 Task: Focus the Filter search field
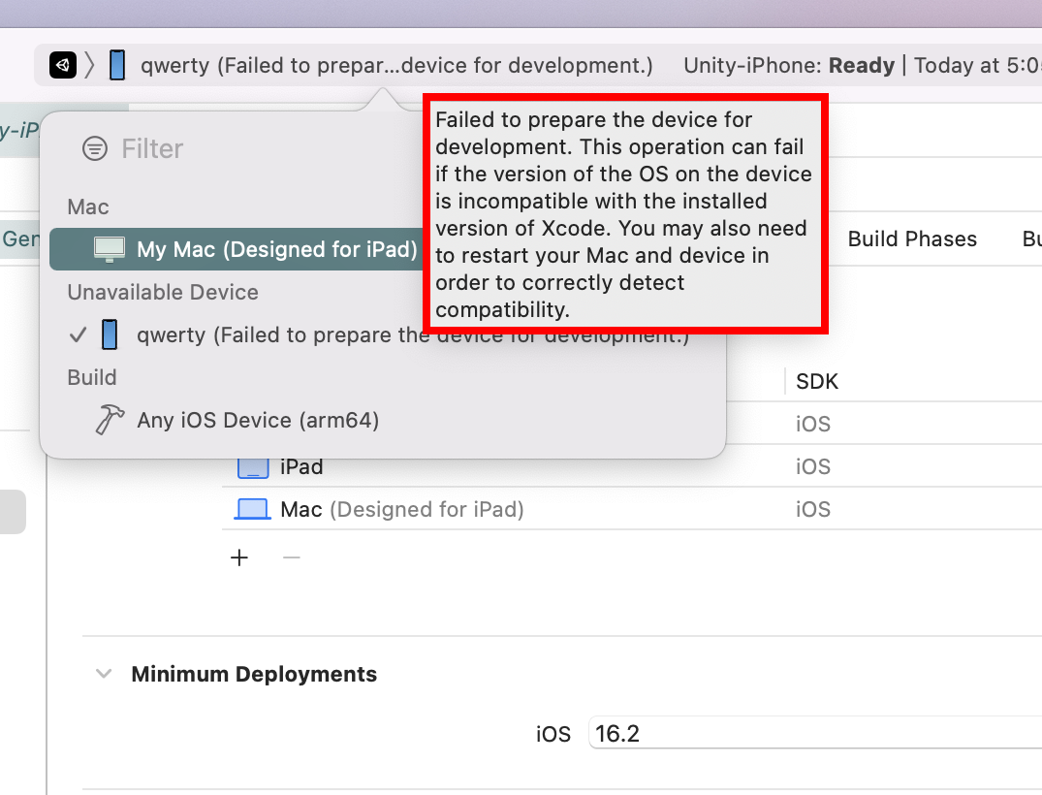151,149
